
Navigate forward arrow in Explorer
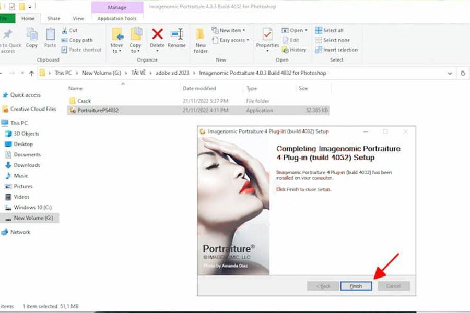11,73
